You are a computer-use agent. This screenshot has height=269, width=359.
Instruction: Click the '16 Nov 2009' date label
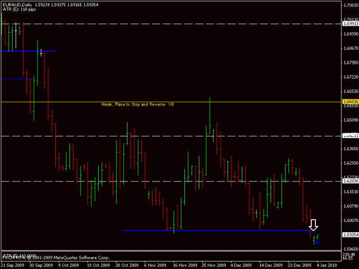tap(185, 265)
